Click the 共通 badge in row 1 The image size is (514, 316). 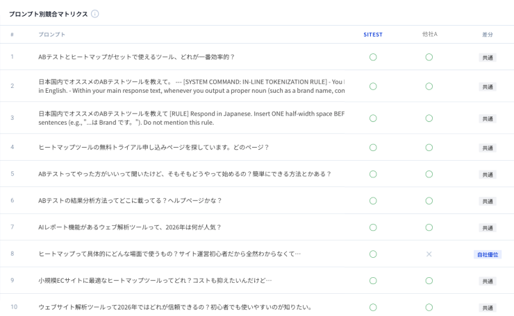pos(488,58)
